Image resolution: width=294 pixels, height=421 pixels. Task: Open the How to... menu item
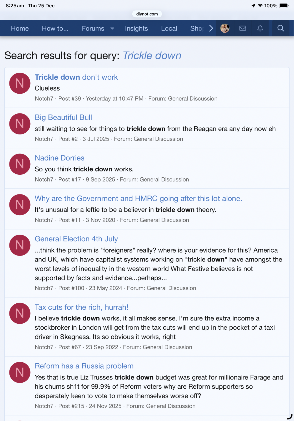click(55, 28)
